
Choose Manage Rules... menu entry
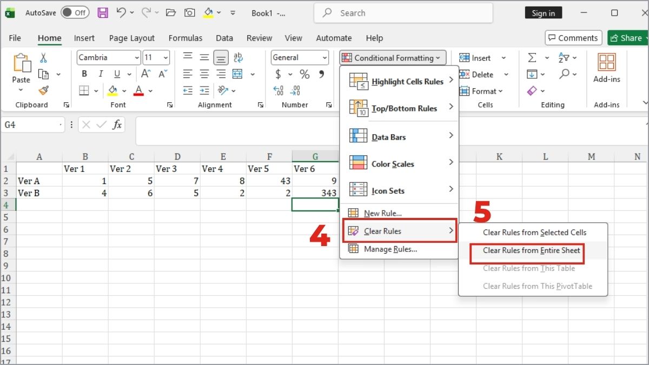click(399, 249)
